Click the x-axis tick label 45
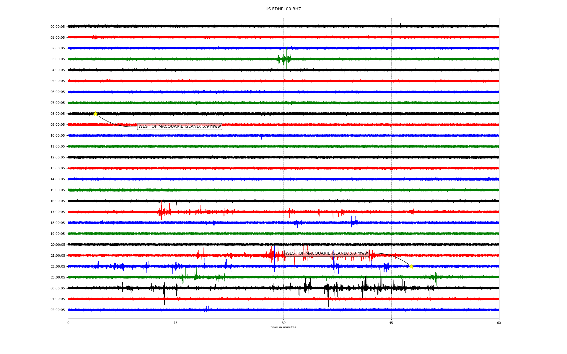This screenshot has width=567, height=354. [391, 323]
